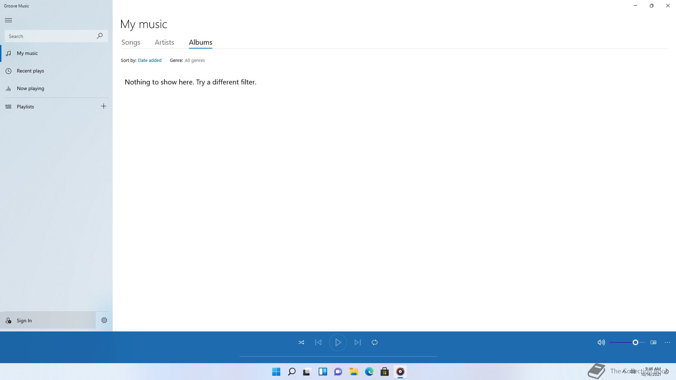The height and width of the screenshot is (380, 676).
Task: Switch to the Songs tab
Action: tap(131, 42)
